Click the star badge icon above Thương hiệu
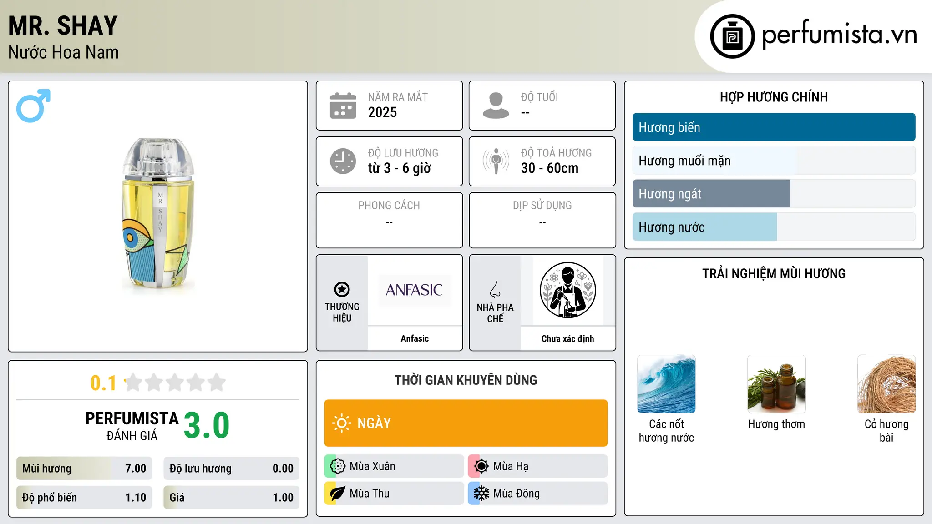The height and width of the screenshot is (524, 932). 342,289
